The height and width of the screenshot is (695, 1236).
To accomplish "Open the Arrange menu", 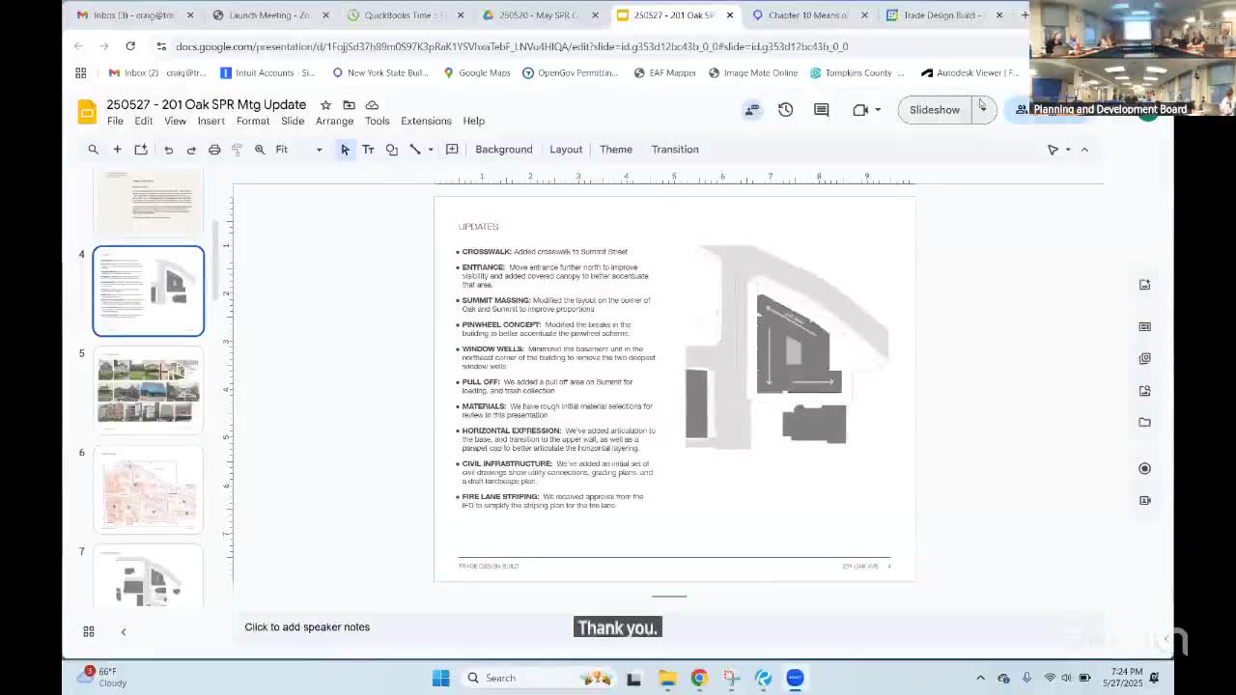I will pyautogui.click(x=334, y=121).
